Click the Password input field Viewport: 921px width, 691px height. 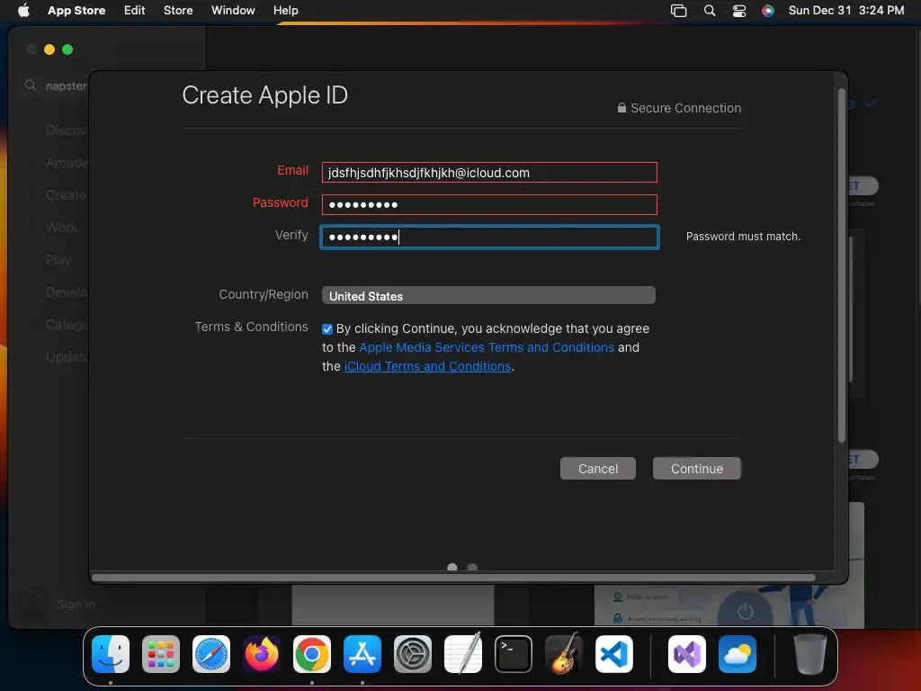pos(489,204)
